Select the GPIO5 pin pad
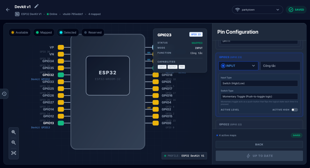This screenshot has height=168, width=310. pos(156,82)
